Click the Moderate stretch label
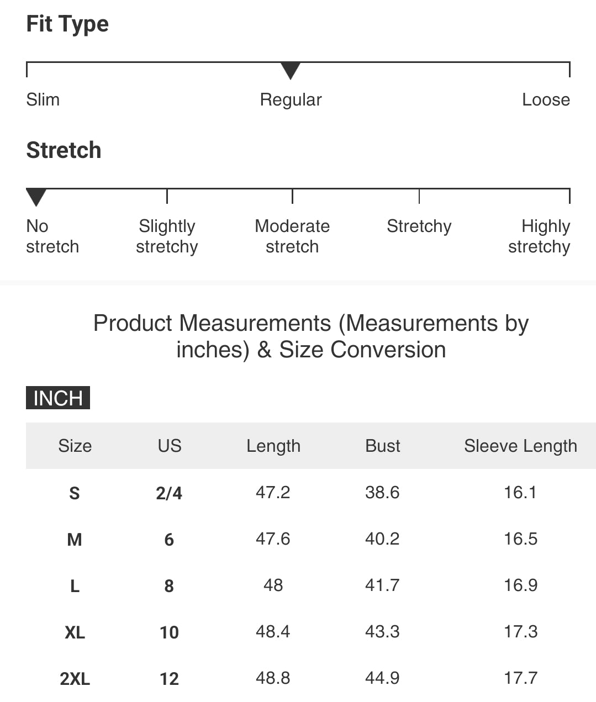Image resolution: width=596 pixels, height=702 pixels. coord(292,236)
